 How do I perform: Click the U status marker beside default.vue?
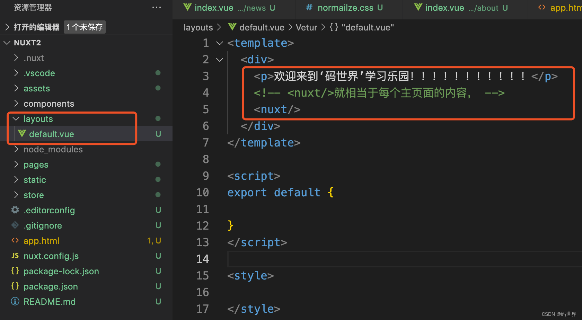click(x=158, y=134)
